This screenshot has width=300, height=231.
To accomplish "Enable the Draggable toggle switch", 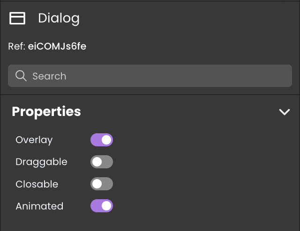I will point(102,162).
